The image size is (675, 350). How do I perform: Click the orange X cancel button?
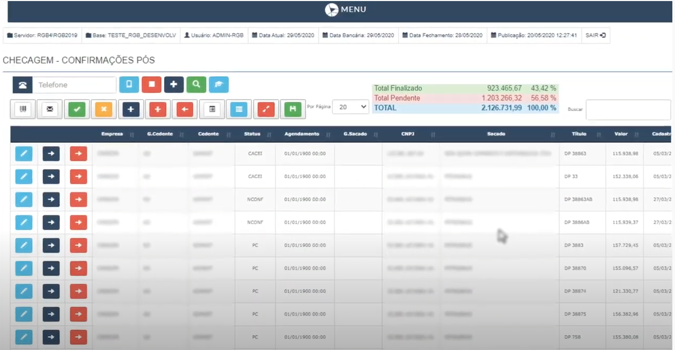coord(104,109)
